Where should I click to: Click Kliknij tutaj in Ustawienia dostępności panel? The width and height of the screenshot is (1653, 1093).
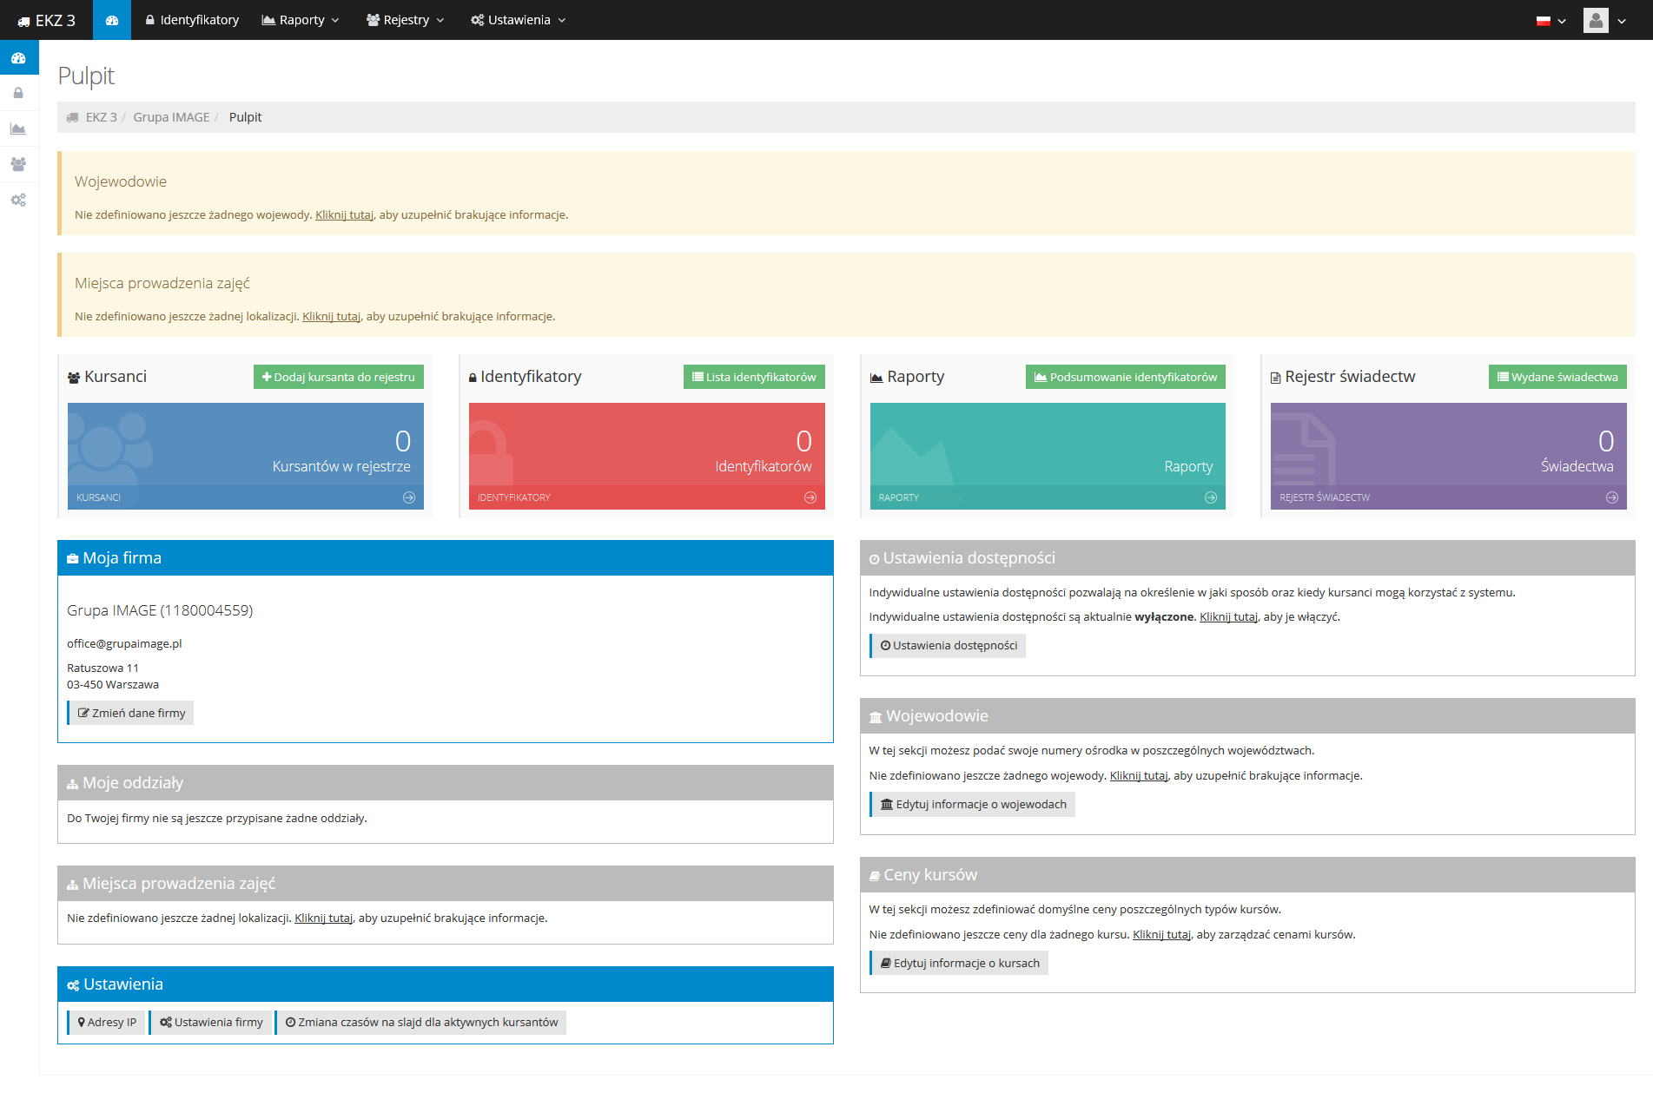coord(1228,617)
